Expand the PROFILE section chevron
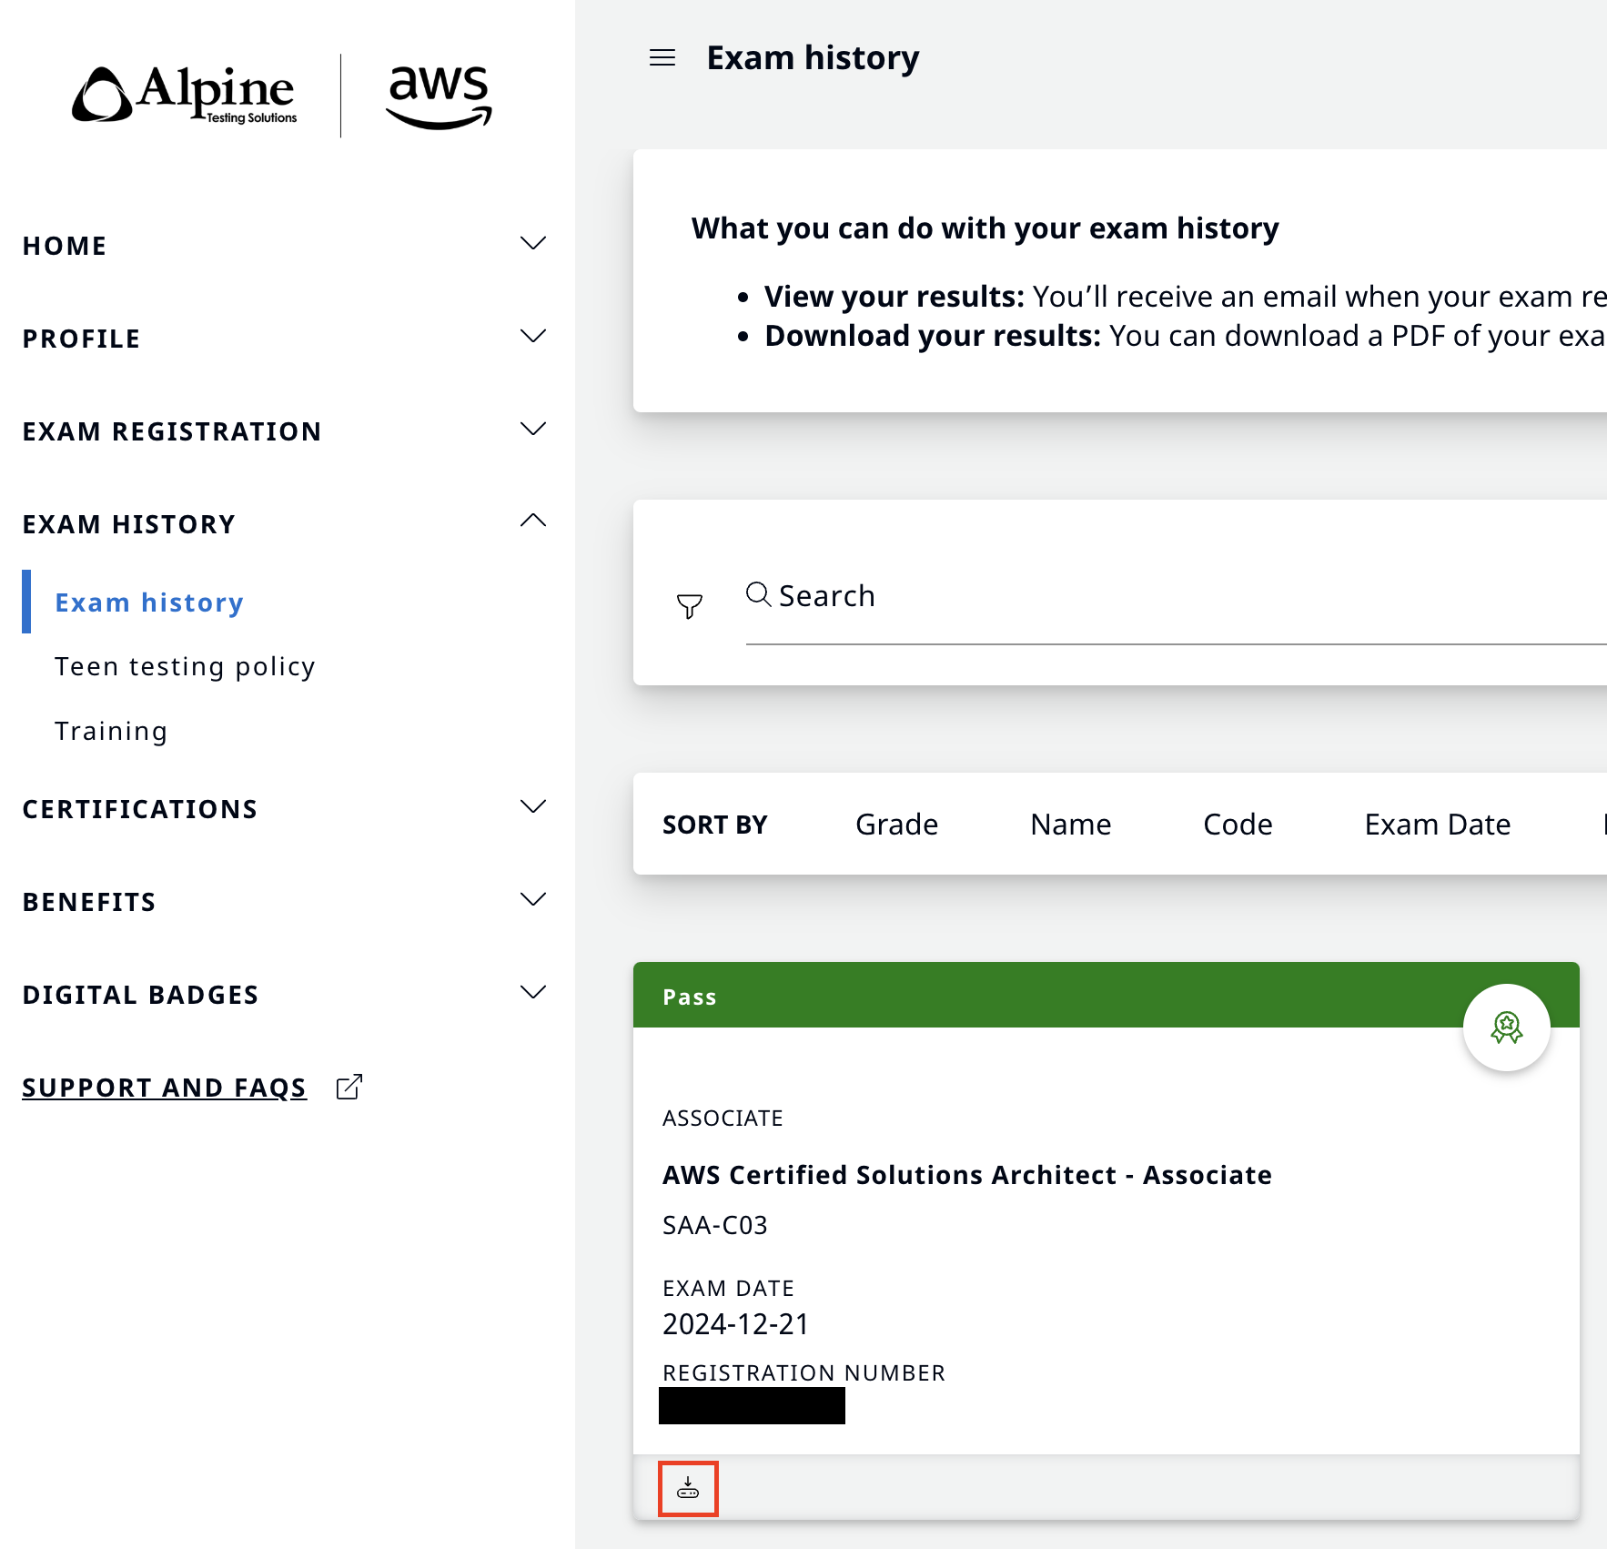The image size is (1607, 1549). tap(533, 336)
